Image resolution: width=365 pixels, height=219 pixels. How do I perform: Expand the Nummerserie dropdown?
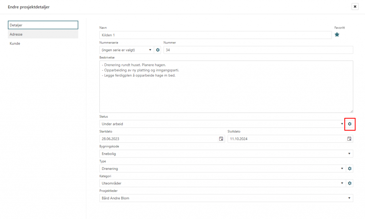tap(127, 50)
